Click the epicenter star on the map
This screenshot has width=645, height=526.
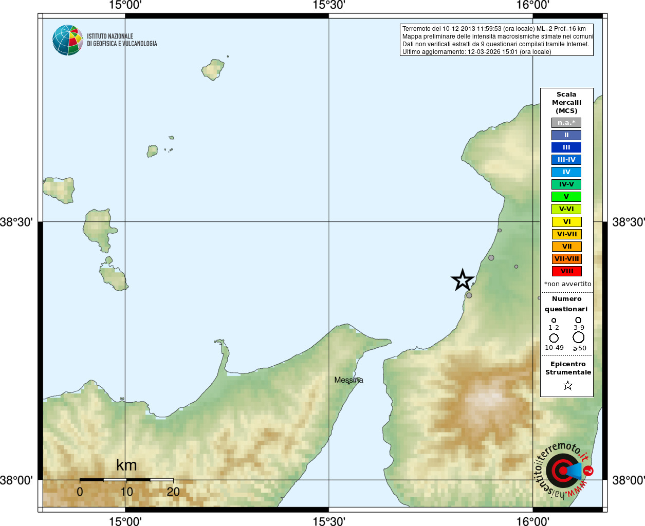pos(463,280)
